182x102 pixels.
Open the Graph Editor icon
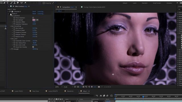[111, 96]
